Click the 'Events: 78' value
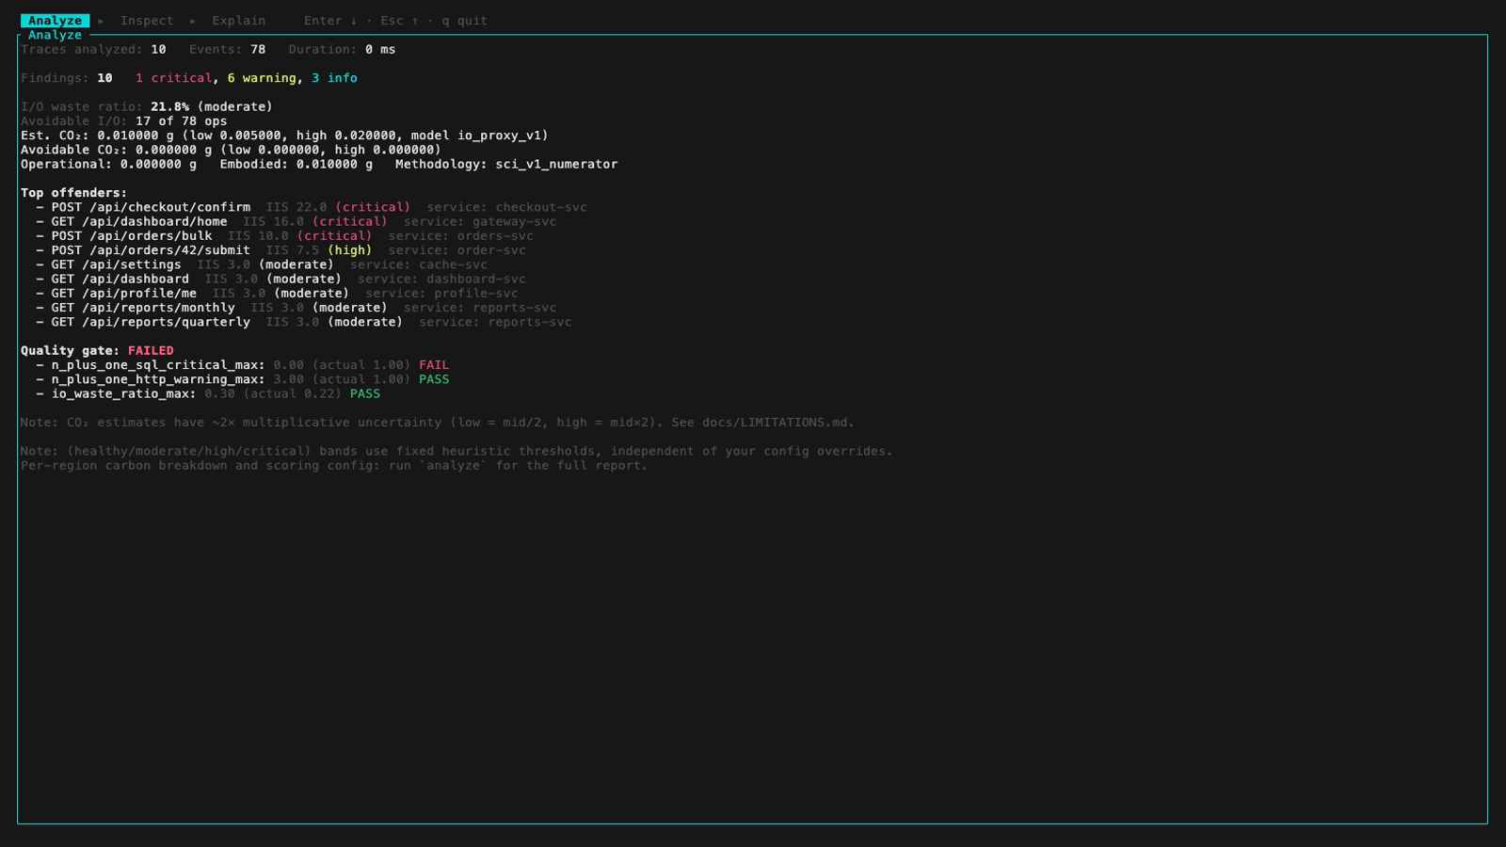 point(227,49)
